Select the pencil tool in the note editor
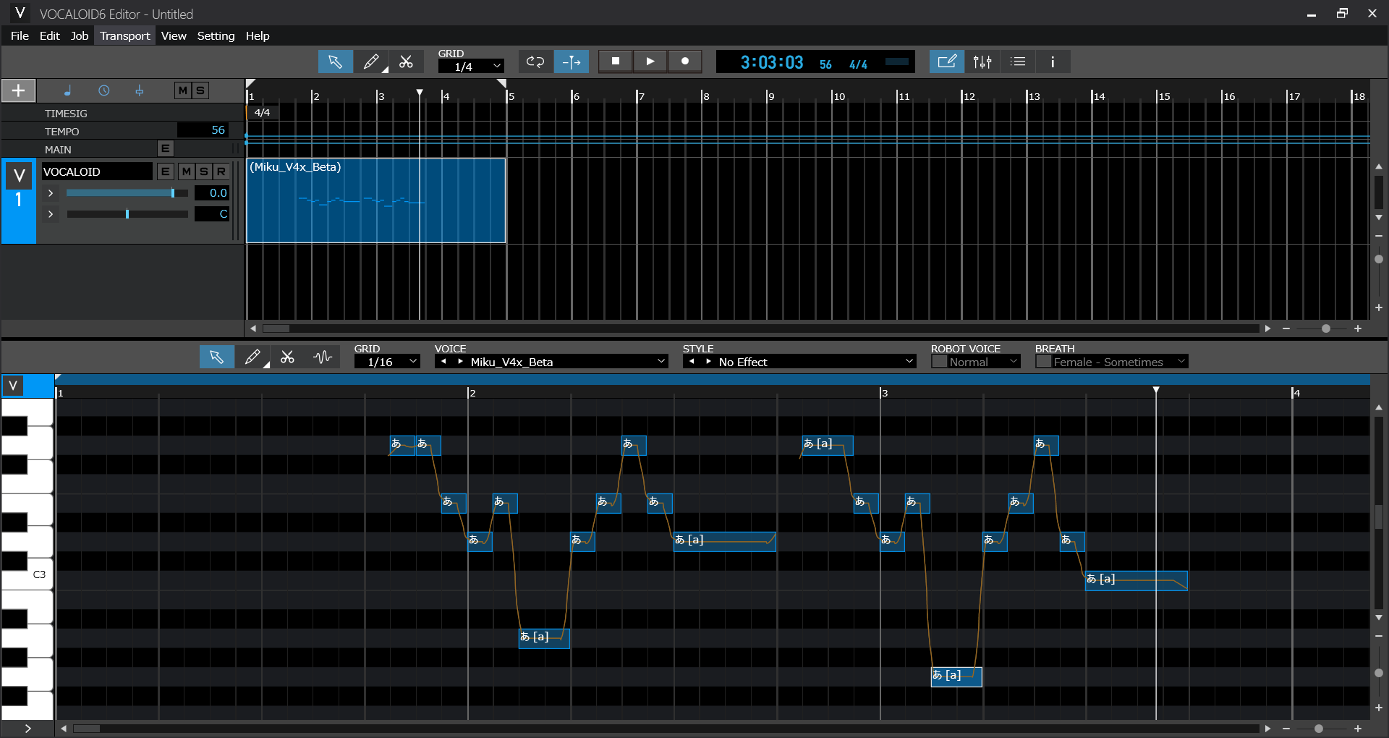 coord(252,357)
